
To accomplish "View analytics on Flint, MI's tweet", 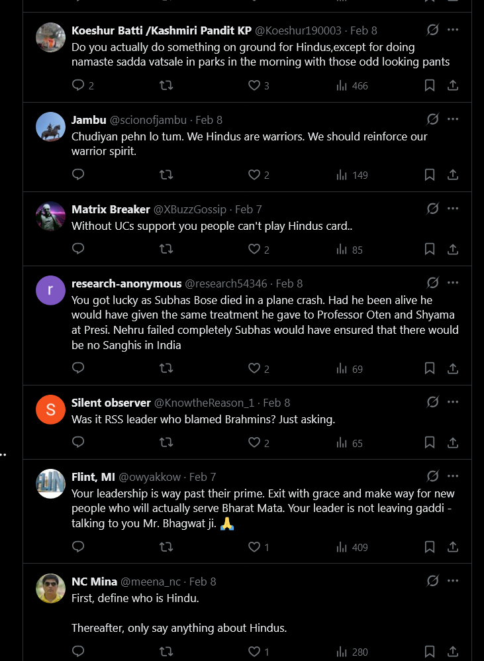I will click(352, 548).
